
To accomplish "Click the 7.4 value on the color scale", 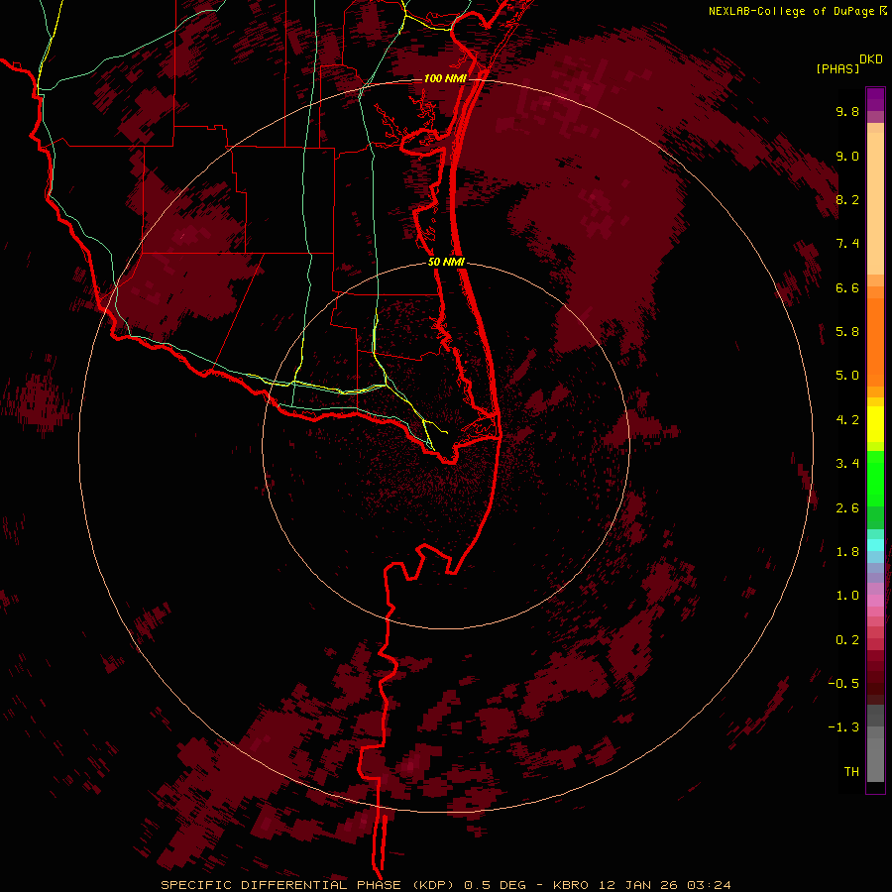I will (847, 244).
